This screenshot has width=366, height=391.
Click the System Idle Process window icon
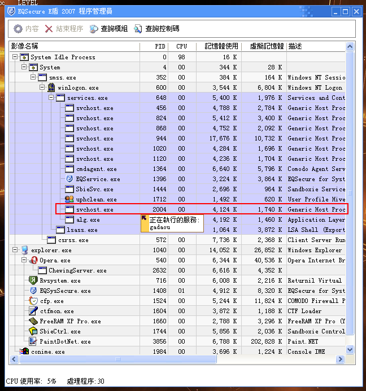24,57
